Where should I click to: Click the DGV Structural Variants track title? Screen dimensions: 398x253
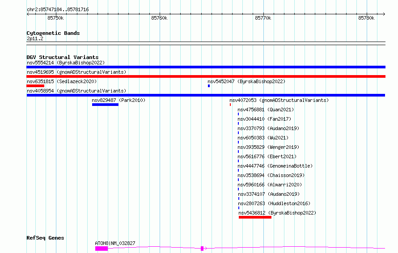63,57
